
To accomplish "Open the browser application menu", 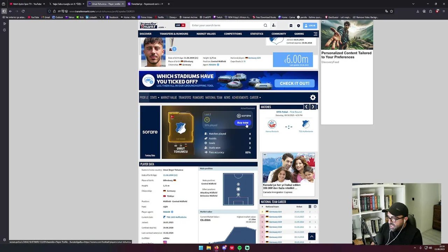I will click(x=444, y=11).
